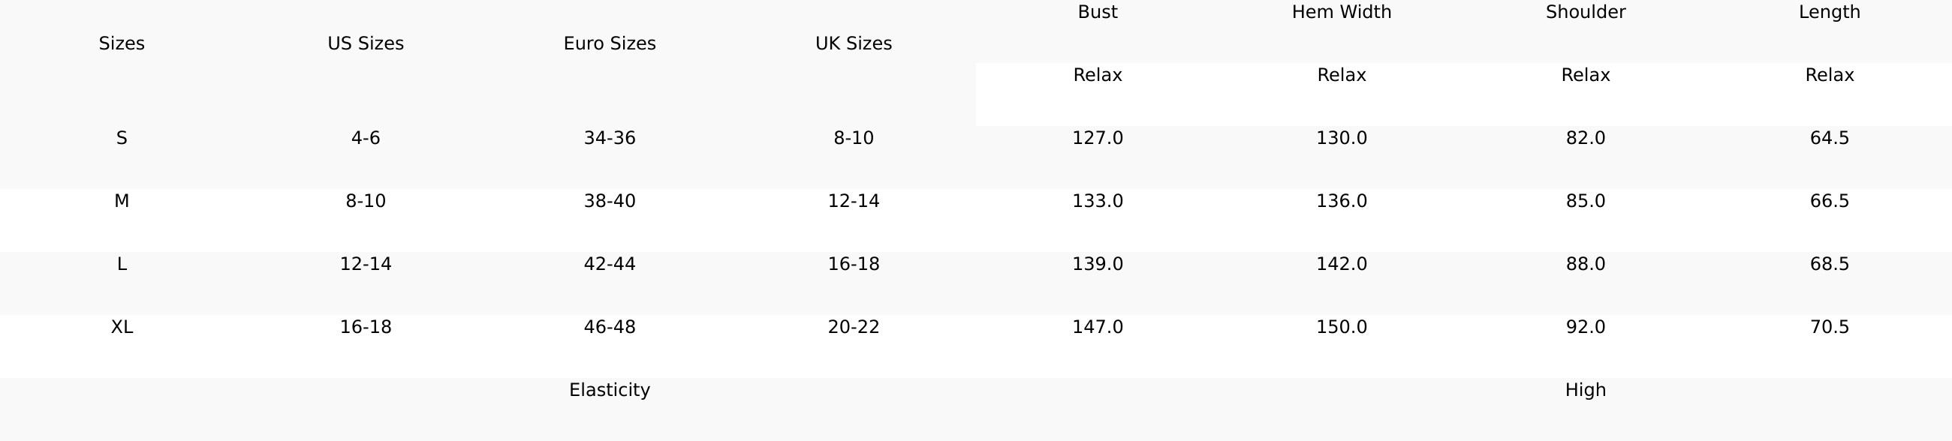The width and height of the screenshot is (1952, 441).
Task: Select the 20-22 UK size cell
Action: [x=853, y=327]
